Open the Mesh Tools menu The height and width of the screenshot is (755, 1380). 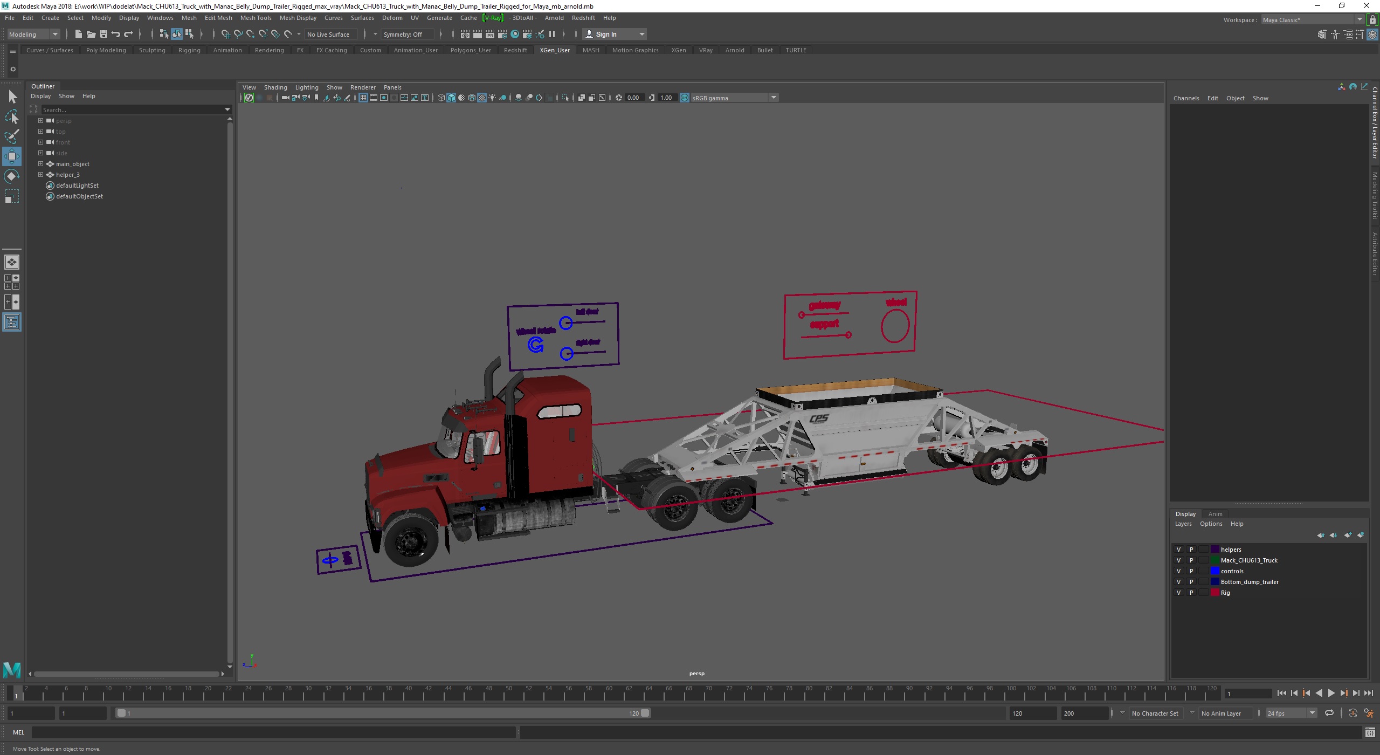[x=256, y=18]
